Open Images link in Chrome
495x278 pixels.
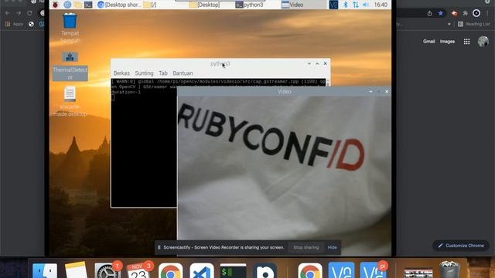point(447,41)
